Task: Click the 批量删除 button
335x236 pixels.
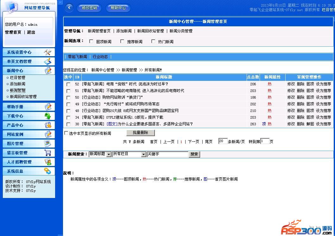Action: [140, 133]
